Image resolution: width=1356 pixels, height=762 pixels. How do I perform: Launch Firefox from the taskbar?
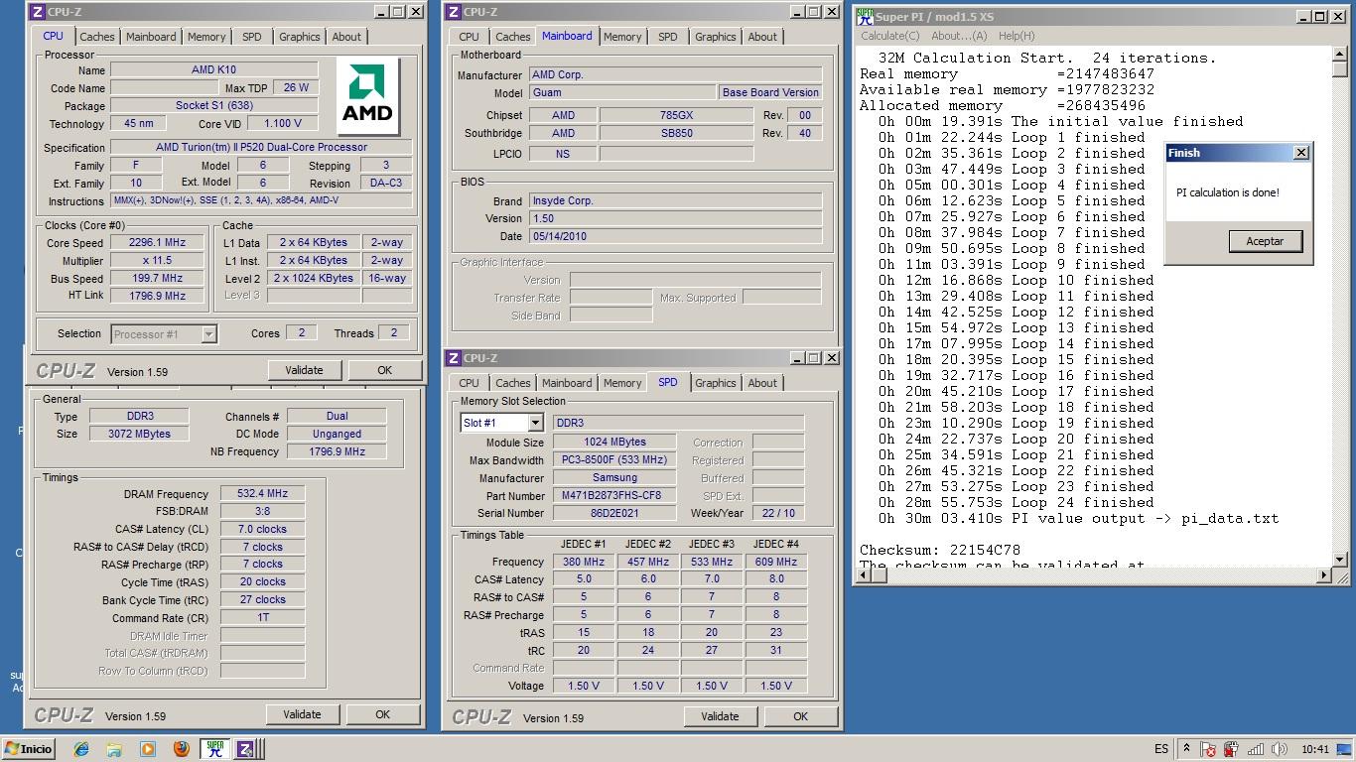[181, 749]
